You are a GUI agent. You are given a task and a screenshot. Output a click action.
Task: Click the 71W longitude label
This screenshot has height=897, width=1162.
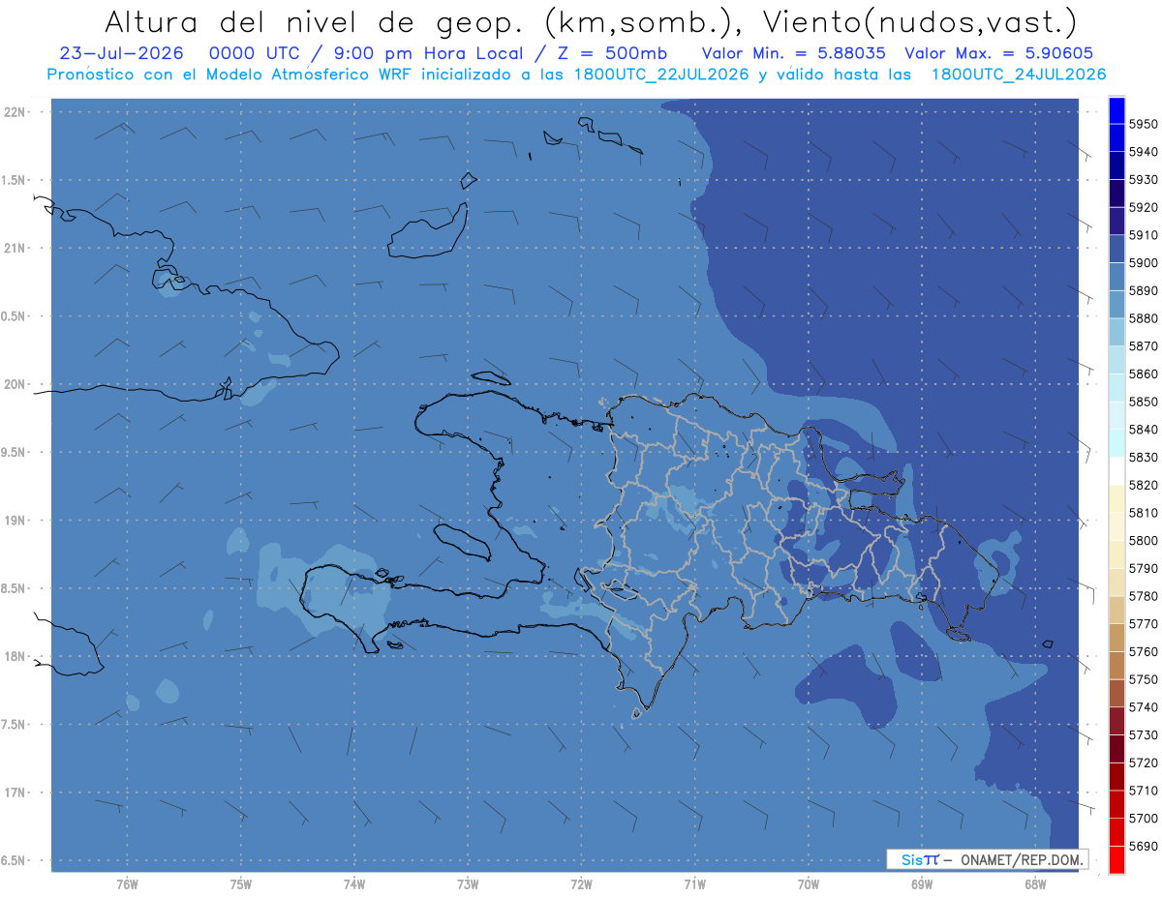click(x=694, y=883)
